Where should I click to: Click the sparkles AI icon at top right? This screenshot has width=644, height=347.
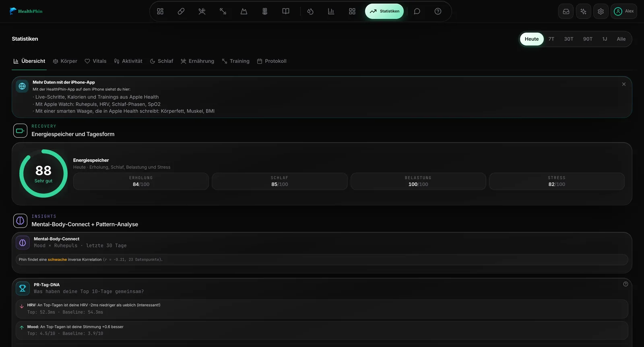pos(583,11)
